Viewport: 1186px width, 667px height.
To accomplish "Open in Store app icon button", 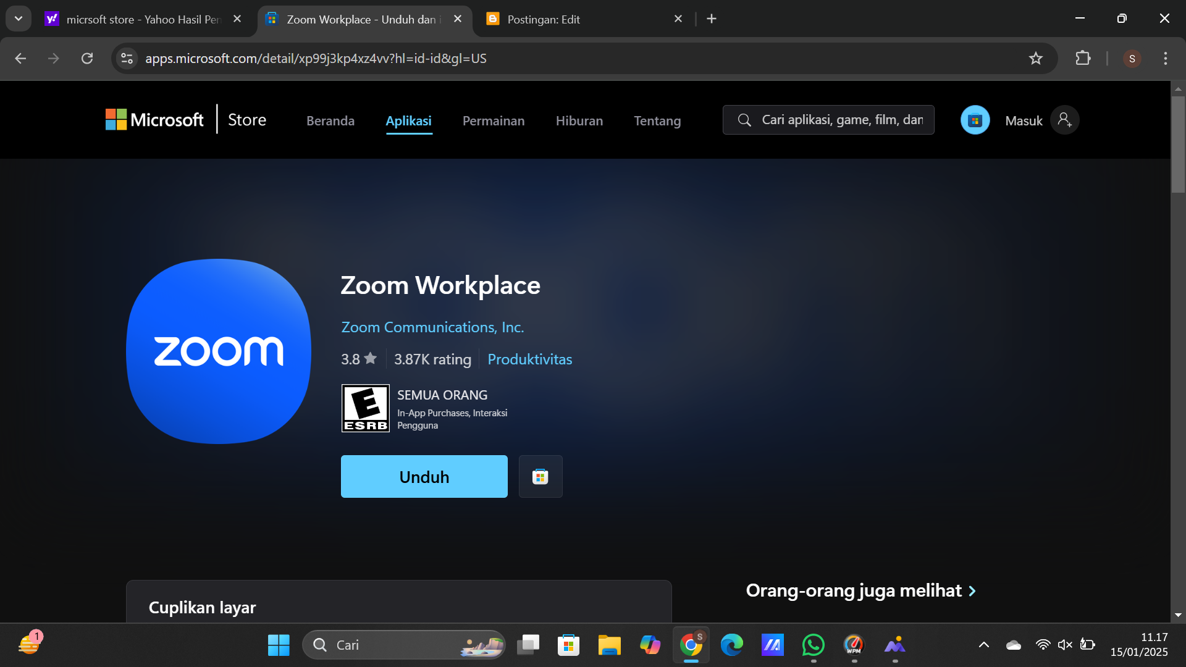I will [x=540, y=476].
